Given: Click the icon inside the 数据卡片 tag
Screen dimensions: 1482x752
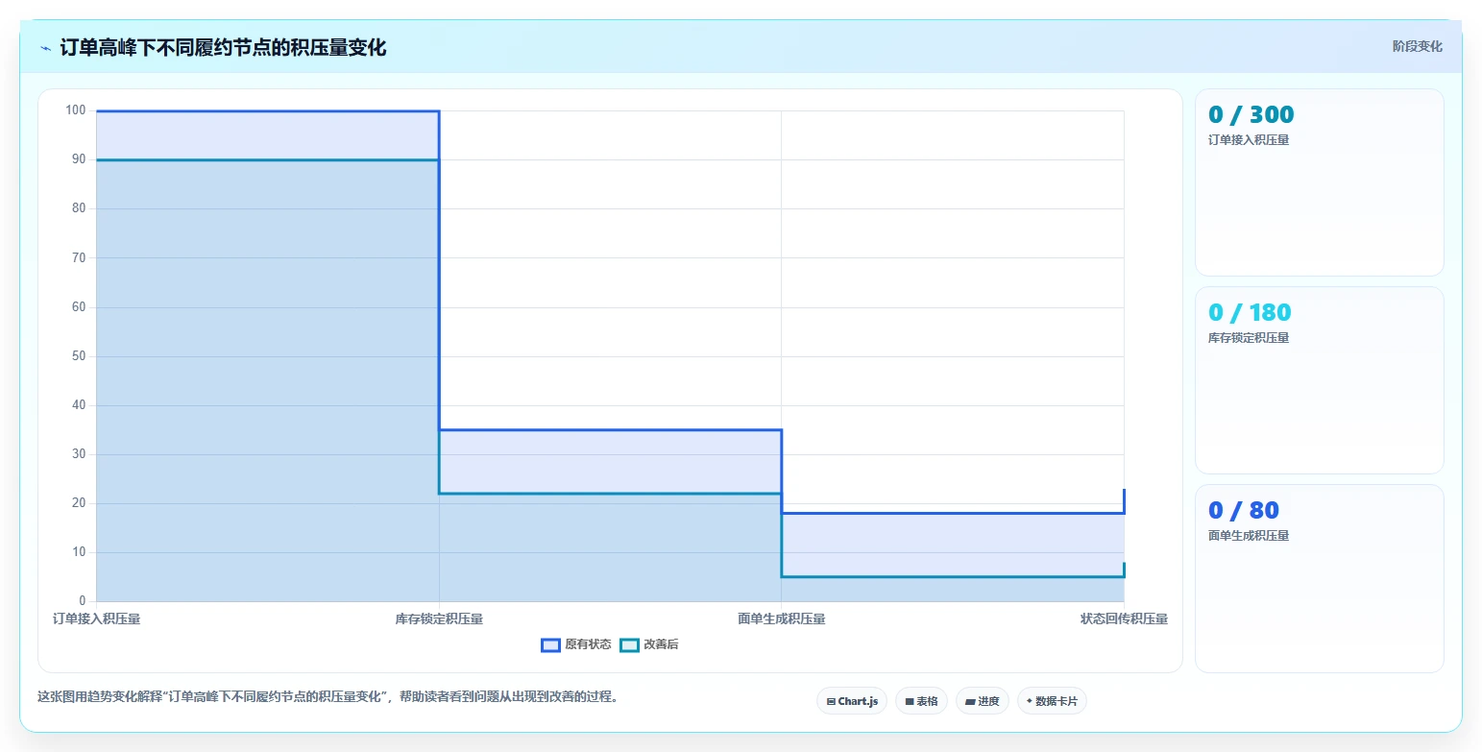Looking at the screenshot, I should point(1030,701).
